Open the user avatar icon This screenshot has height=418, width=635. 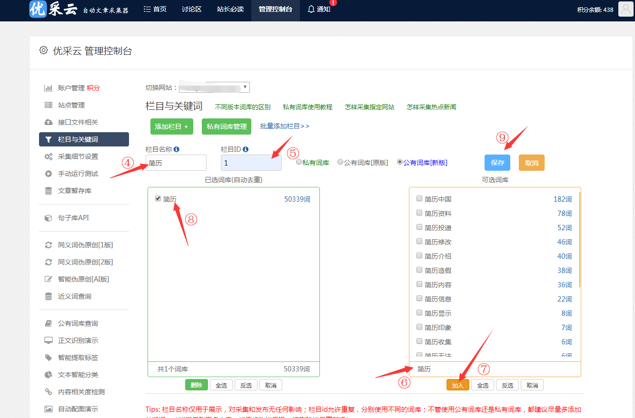point(625,9)
